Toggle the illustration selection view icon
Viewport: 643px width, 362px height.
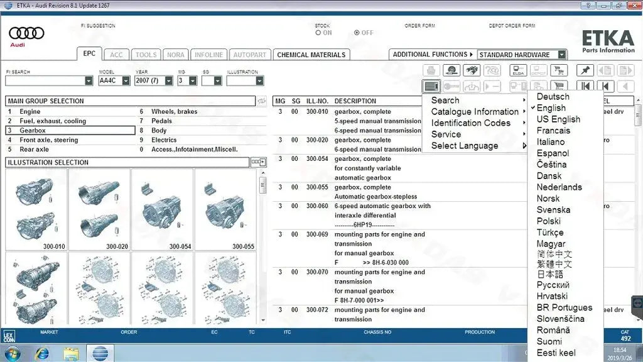(x=258, y=162)
